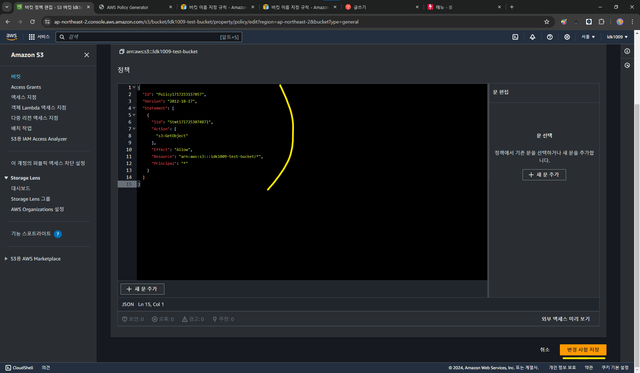This screenshot has height=373, width=640.
Task: Open public access block settings for account
Action: coord(48,163)
